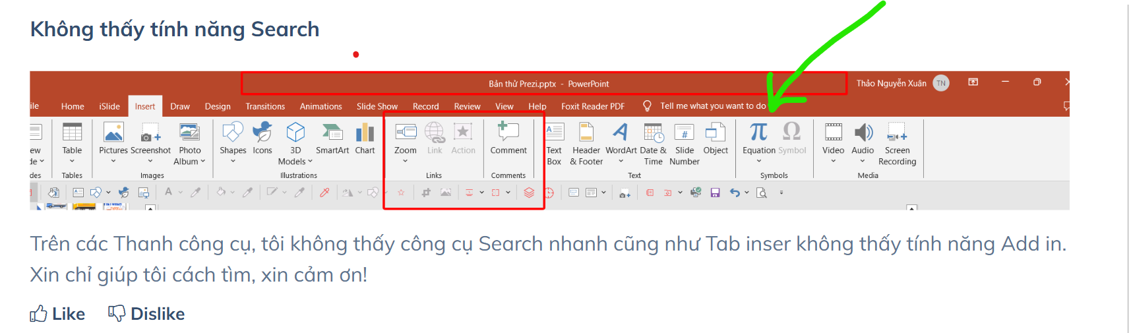Insert a Video

(x=834, y=143)
